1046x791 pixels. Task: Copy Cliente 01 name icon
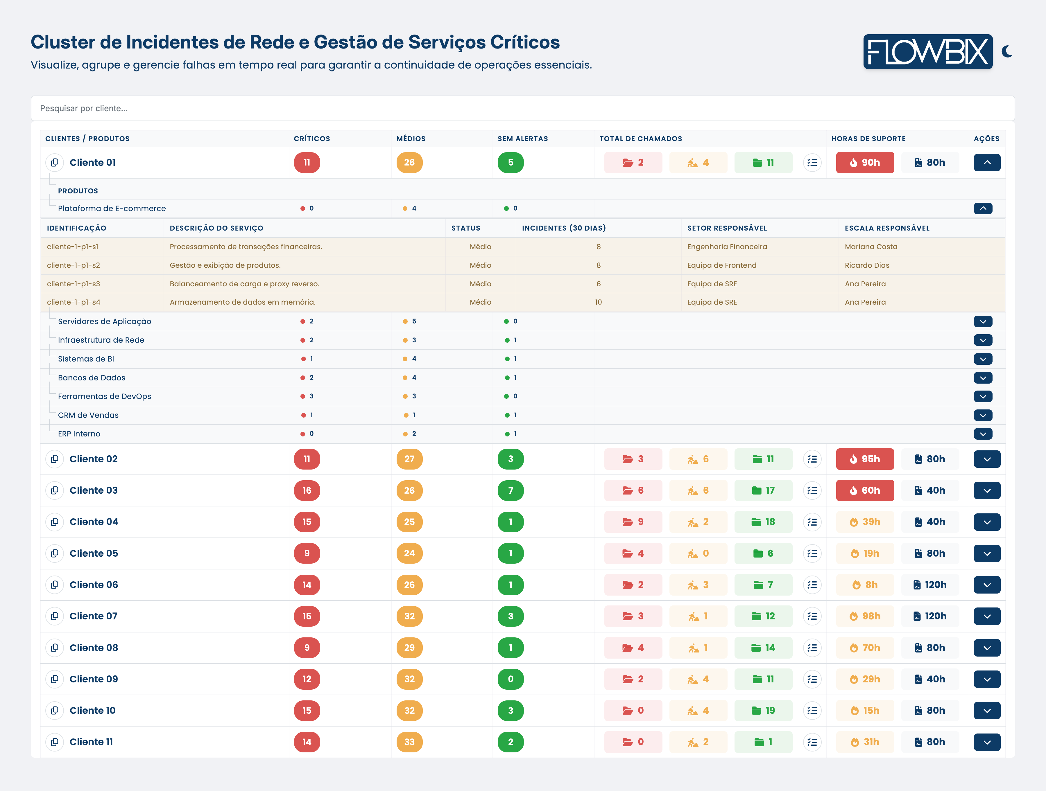(55, 163)
